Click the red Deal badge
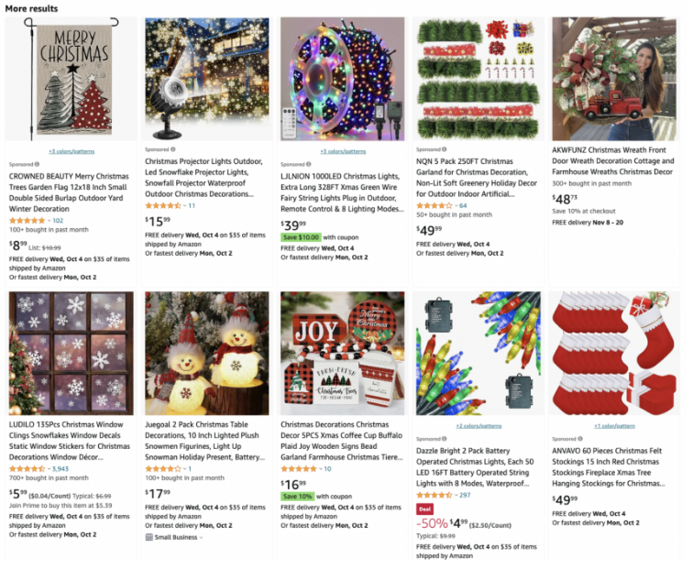Screen dimensions: 693x569 [424, 509]
